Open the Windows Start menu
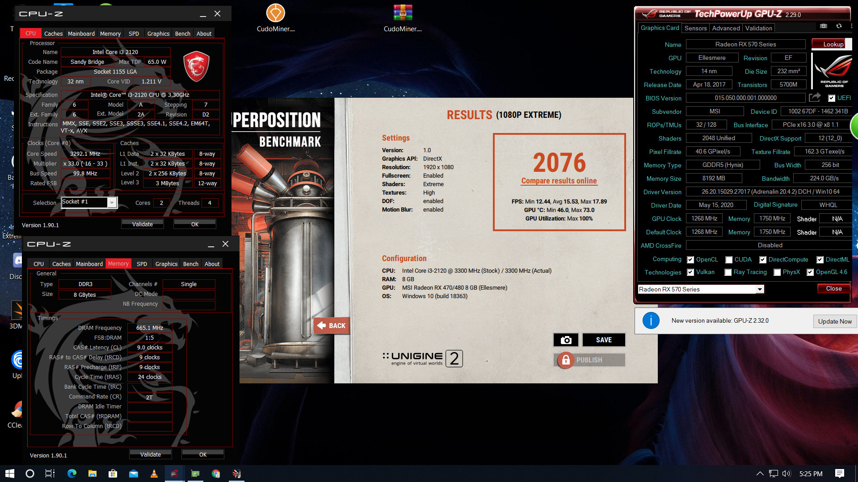 [10, 474]
